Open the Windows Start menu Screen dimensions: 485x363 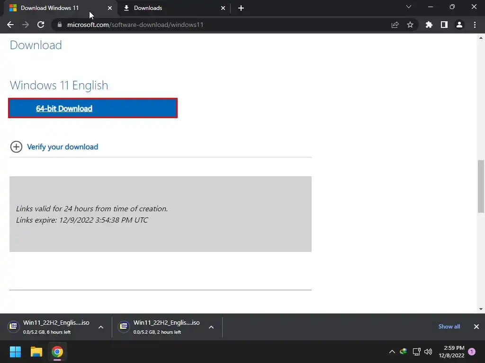pyautogui.click(x=15, y=352)
